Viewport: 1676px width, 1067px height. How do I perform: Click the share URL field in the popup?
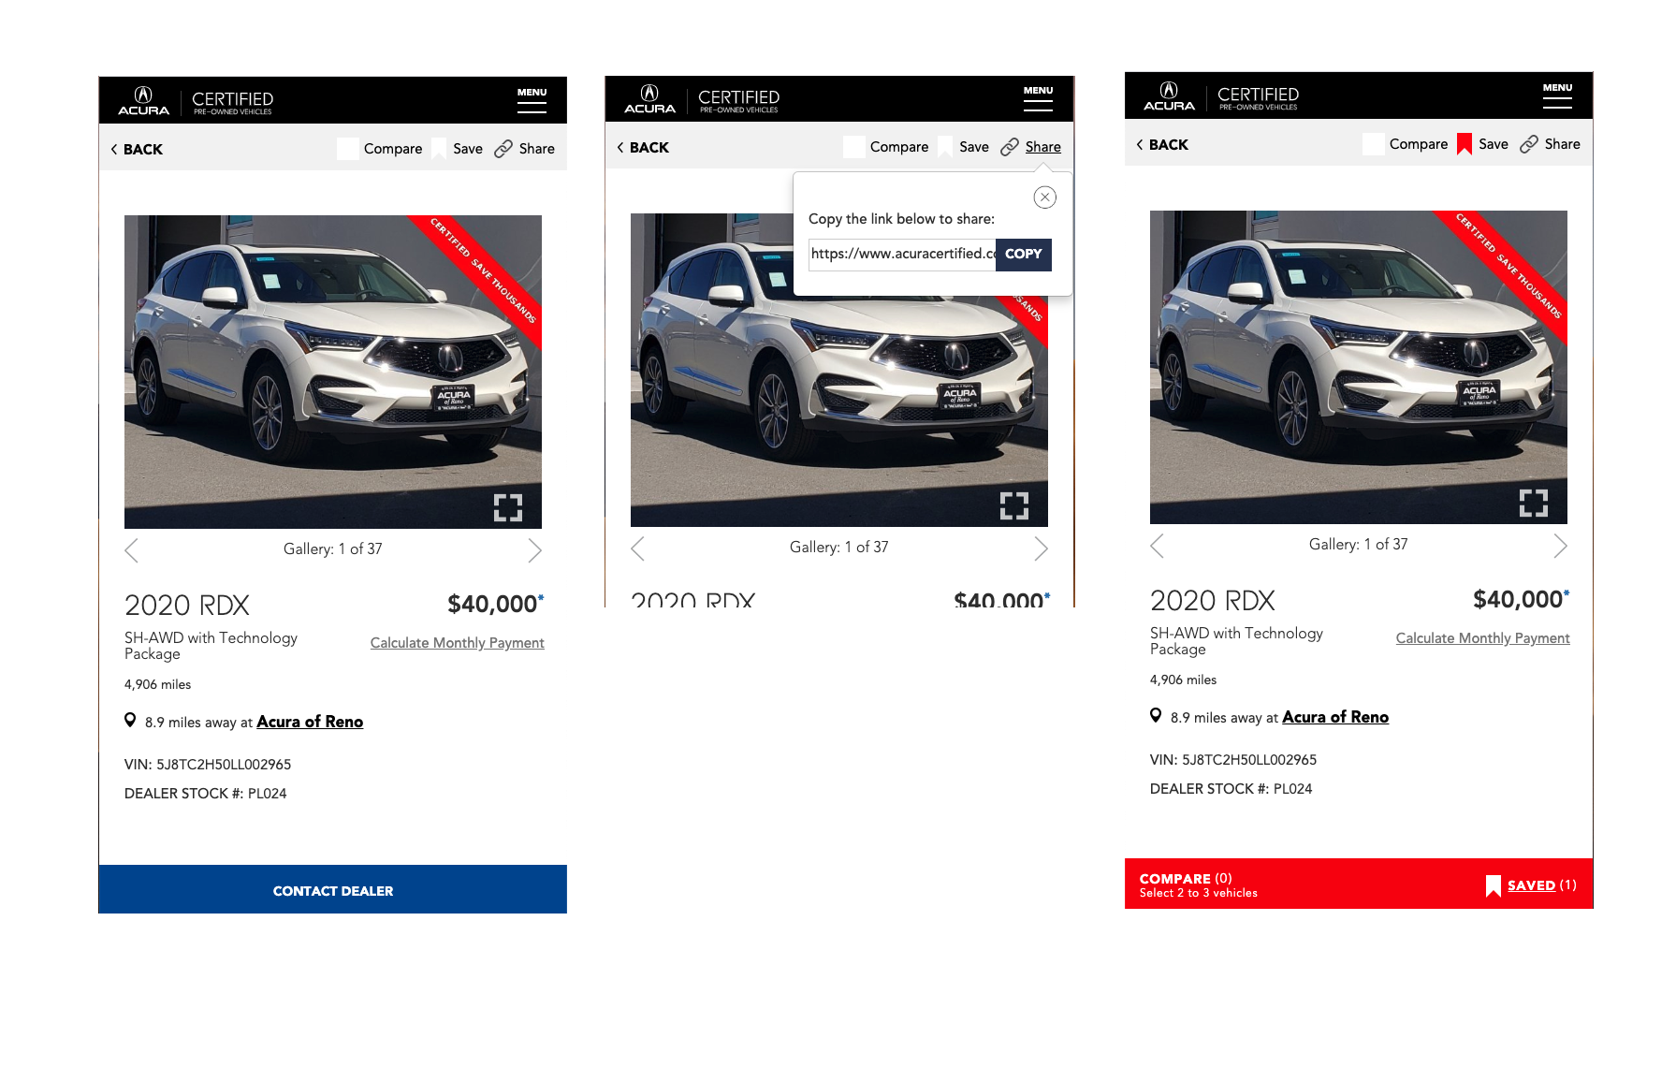pyautogui.click(x=902, y=254)
